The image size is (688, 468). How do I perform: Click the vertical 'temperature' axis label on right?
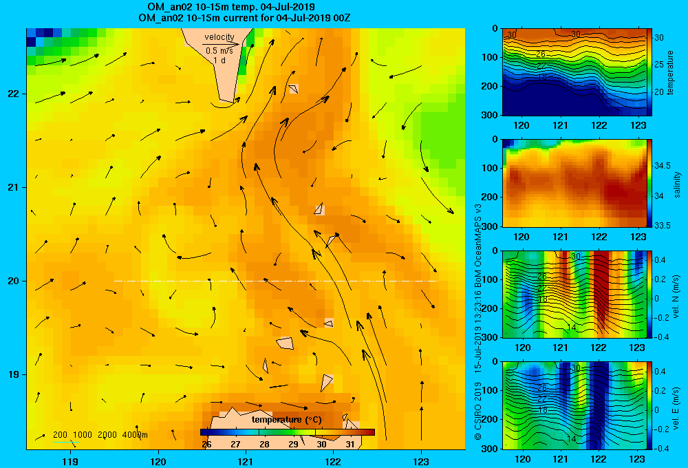pyautogui.click(x=670, y=72)
